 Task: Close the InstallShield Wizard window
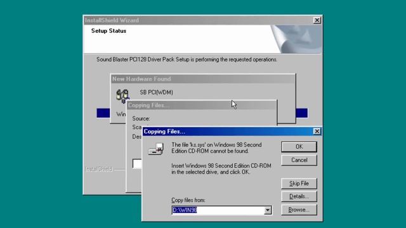coord(317,20)
